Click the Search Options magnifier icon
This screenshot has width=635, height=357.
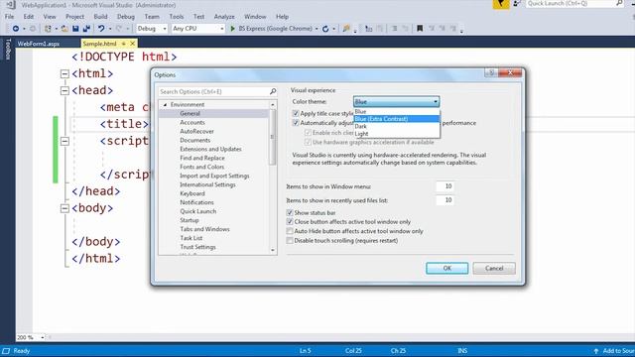coord(273,92)
